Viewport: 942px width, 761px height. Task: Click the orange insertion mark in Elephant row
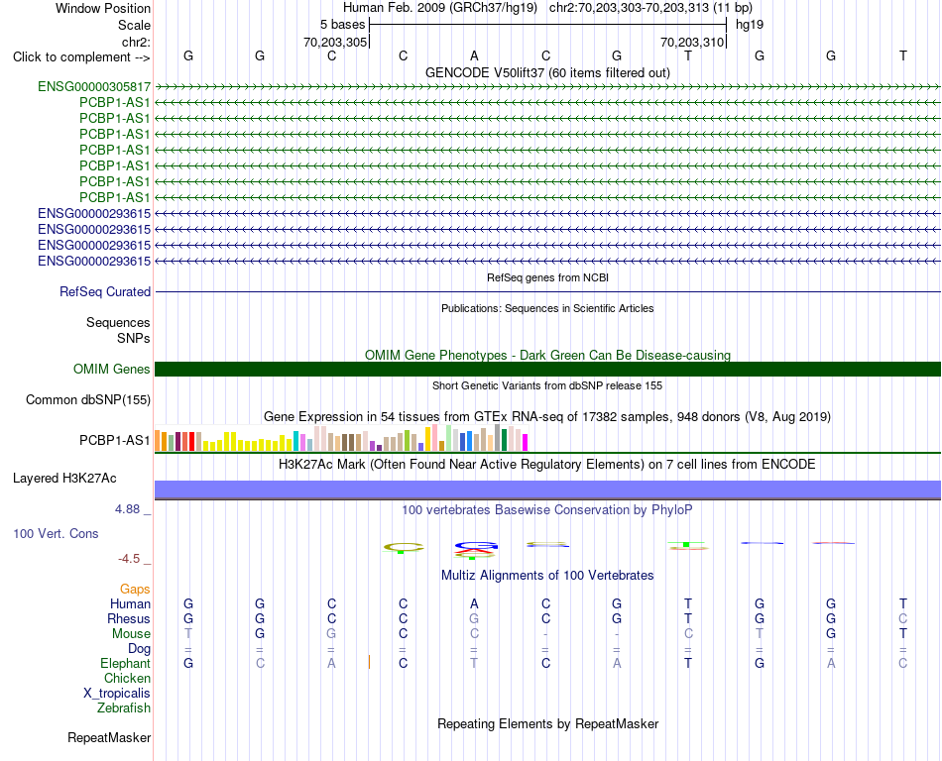click(x=369, y=663)
